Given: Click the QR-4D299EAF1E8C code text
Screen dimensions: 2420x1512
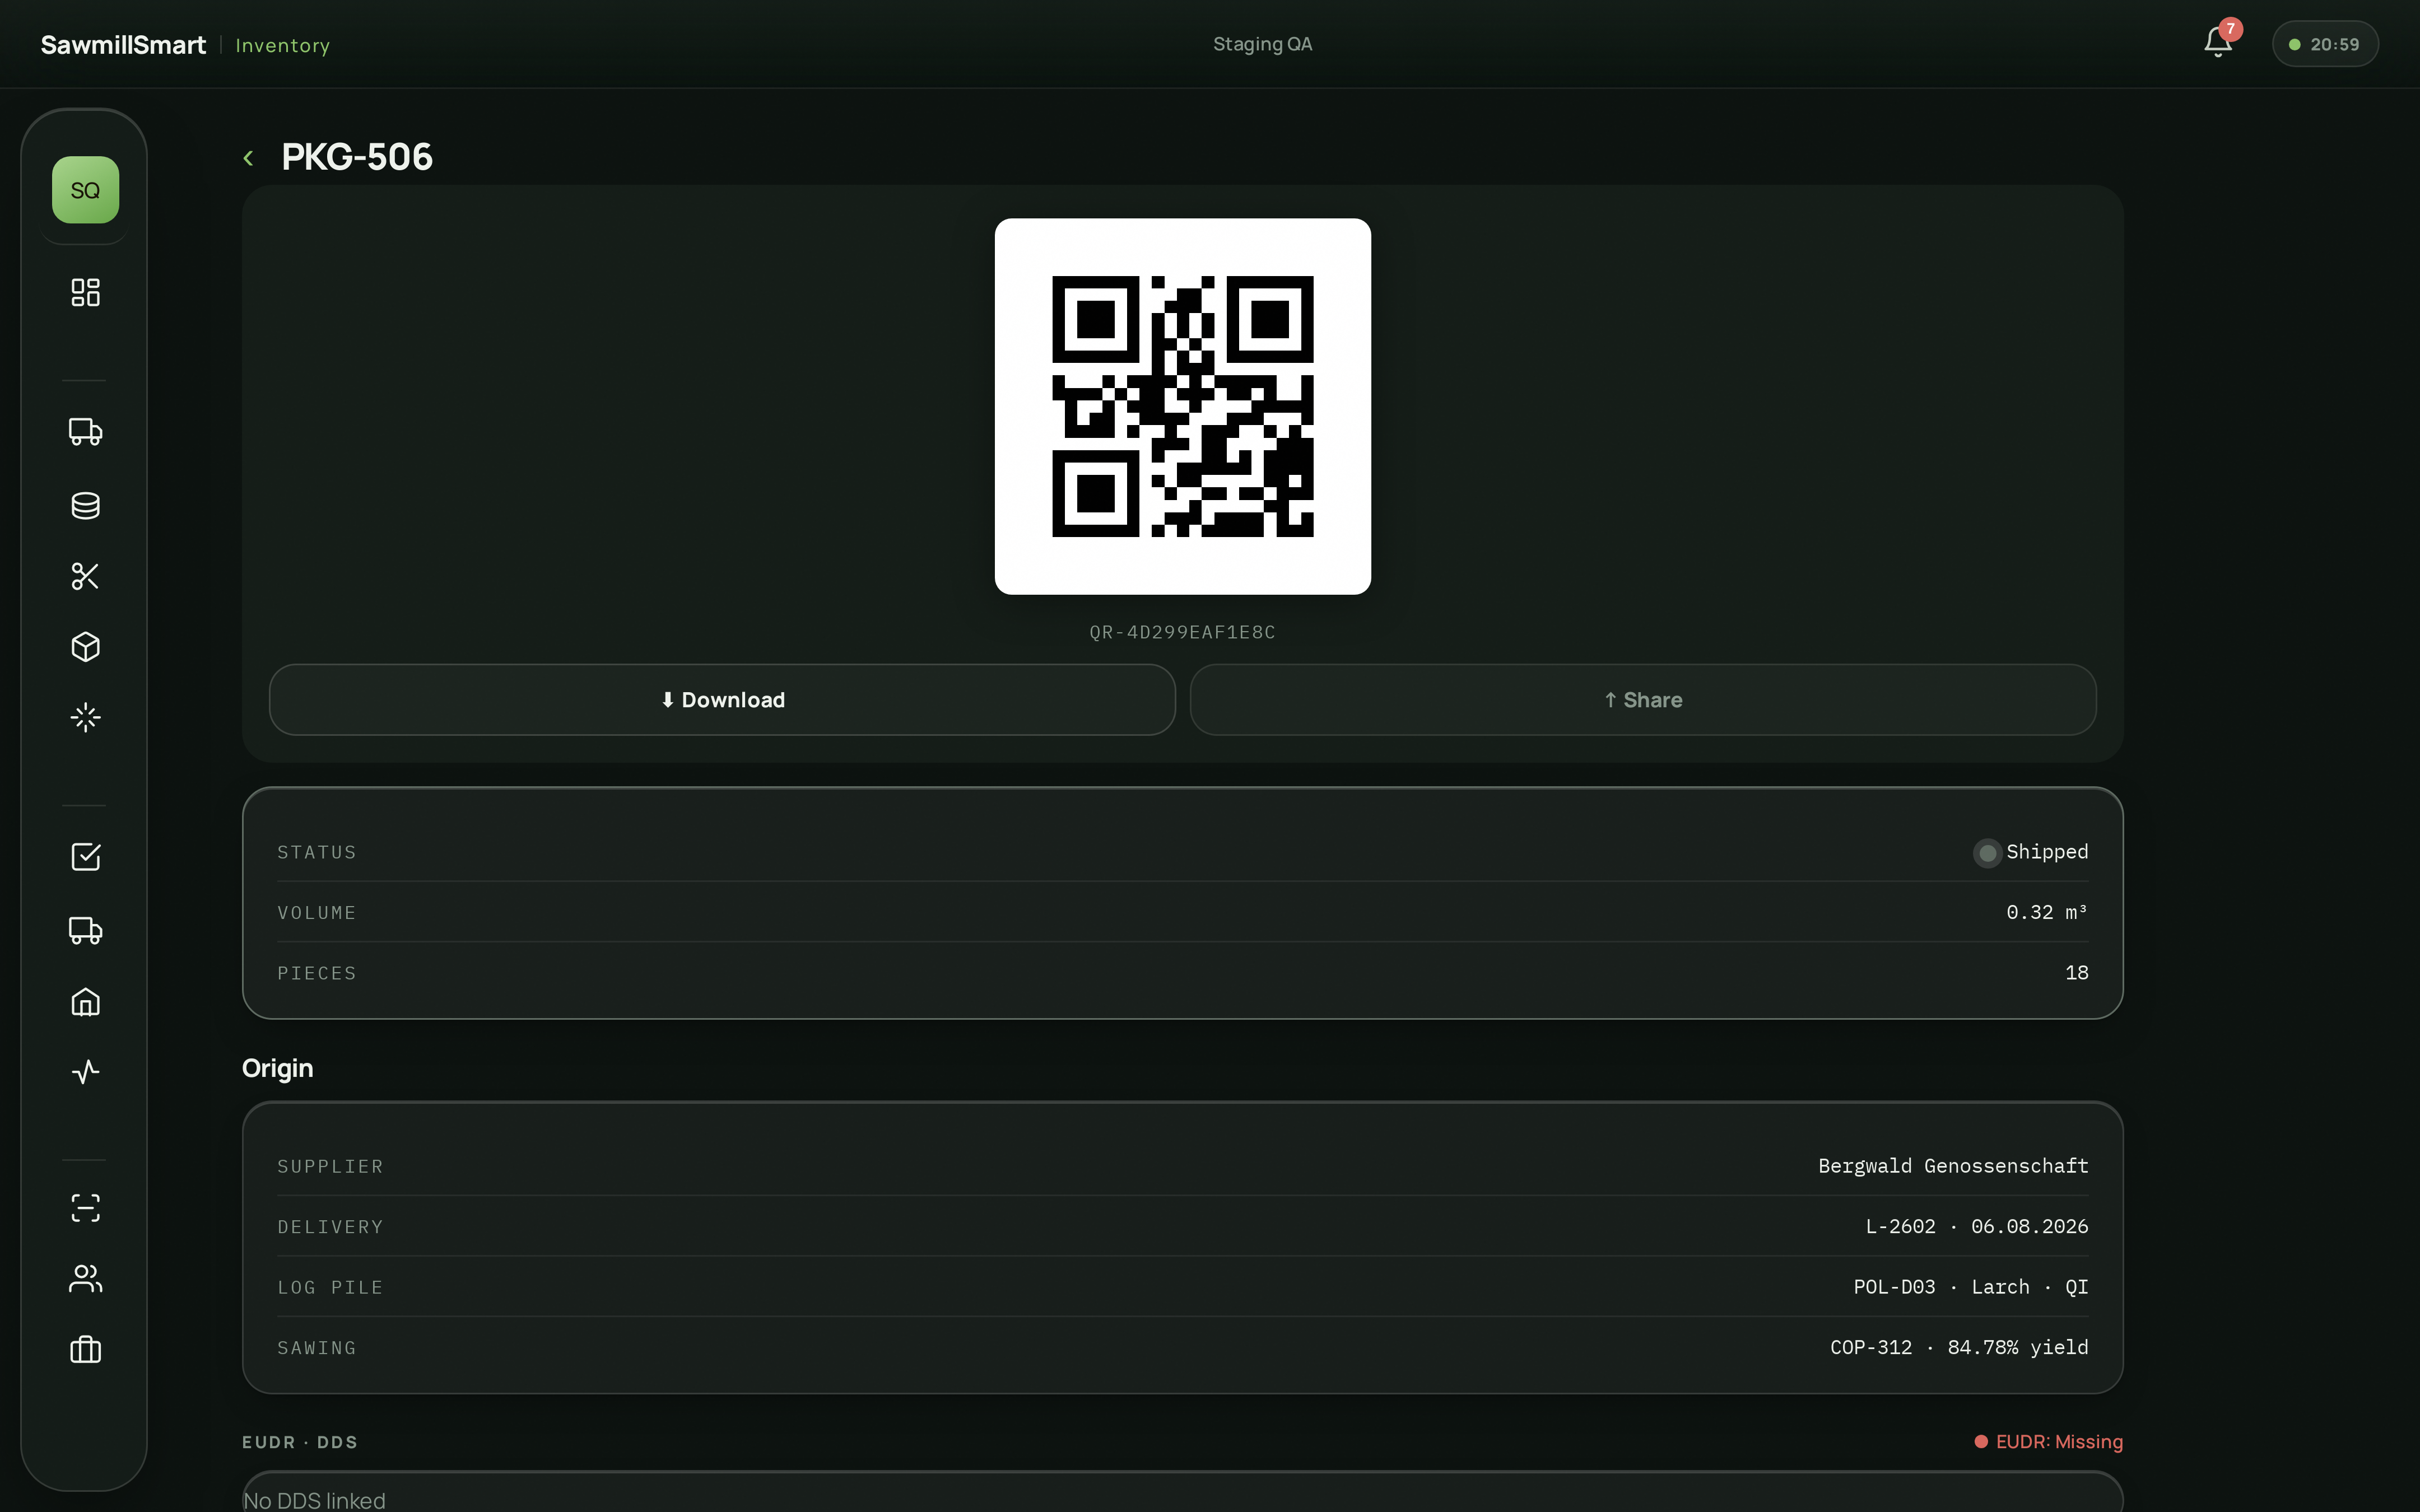Looking at the screenshot, I should point(1182,632).
